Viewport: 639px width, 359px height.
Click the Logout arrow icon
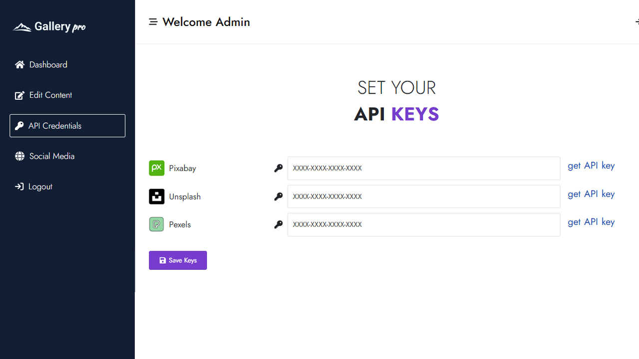pos(19,186)
